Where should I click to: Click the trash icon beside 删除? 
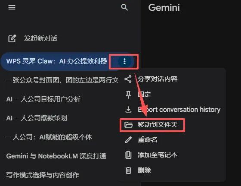(128, 170)
